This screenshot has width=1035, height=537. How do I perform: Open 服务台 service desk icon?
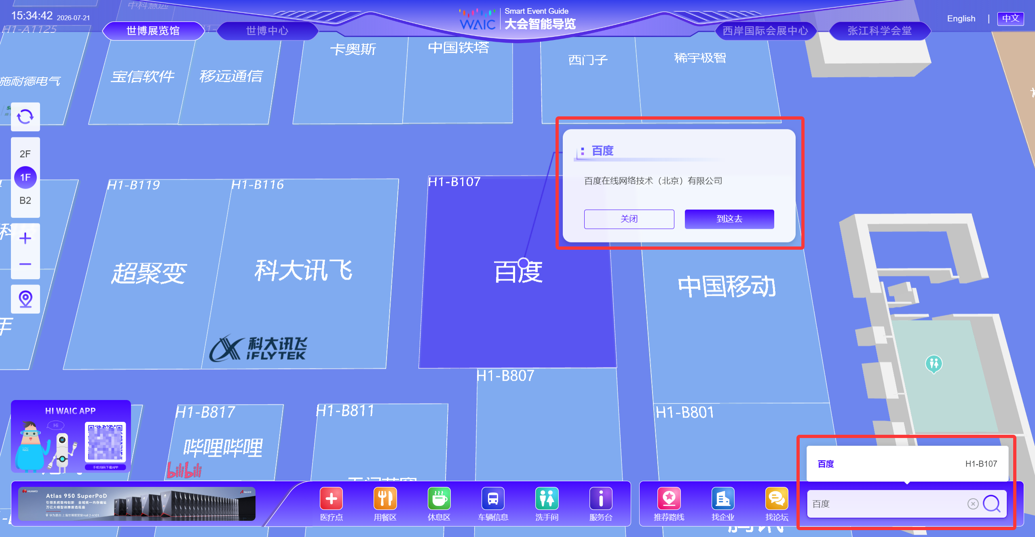coord(601,499)
